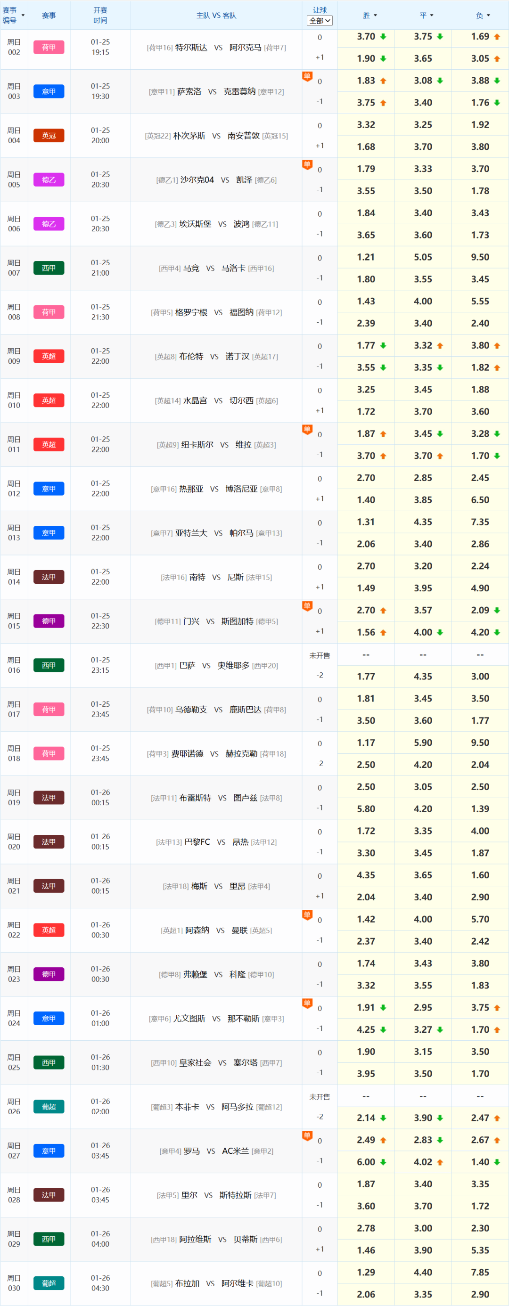Click the 法甲 league tag in match 014
The height and width of the screenshot is (1306, 509).
[x=49, y=577]
